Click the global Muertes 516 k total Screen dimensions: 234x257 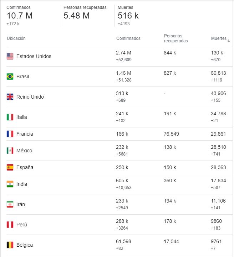pos(128,16)
